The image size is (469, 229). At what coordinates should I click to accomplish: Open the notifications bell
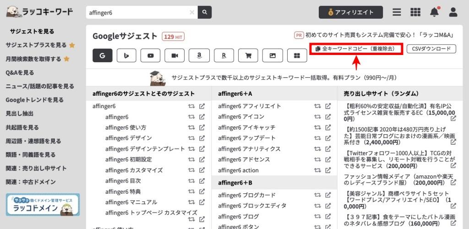[x=435, y=12]
